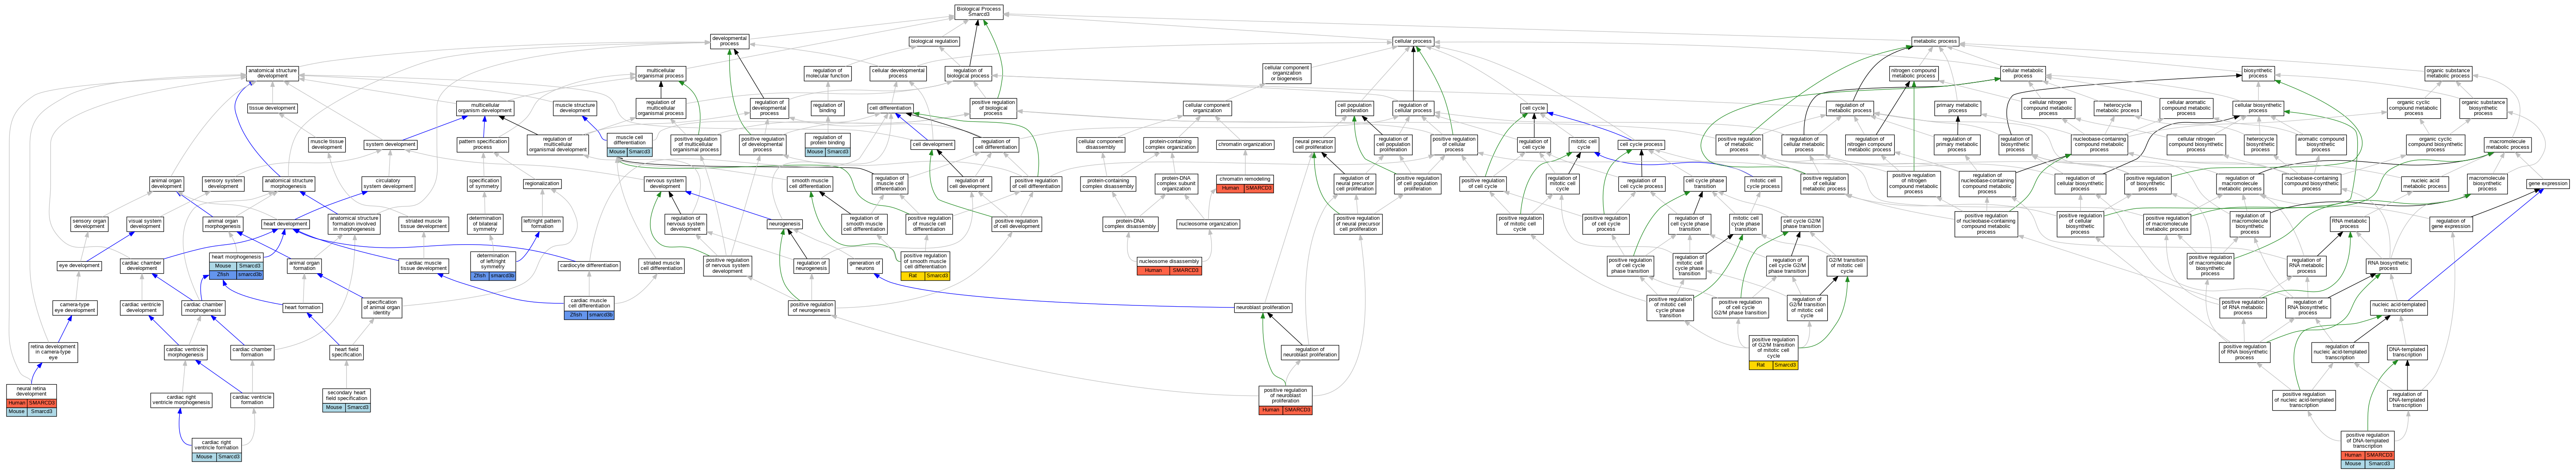Select the 'developmental process' node

(729, 41)
